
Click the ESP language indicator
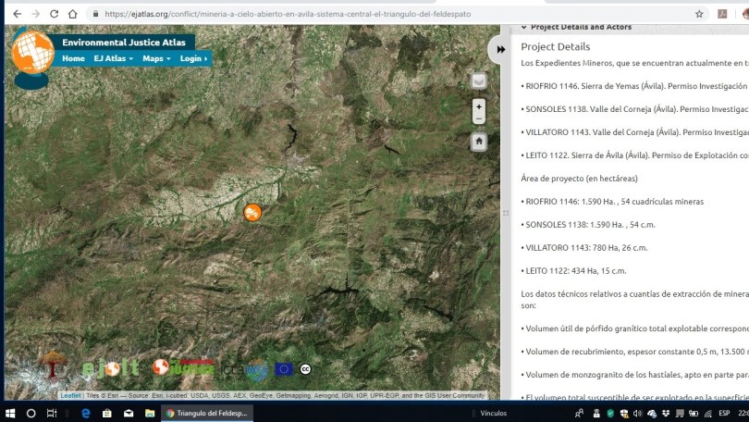[x=724, y=413]
